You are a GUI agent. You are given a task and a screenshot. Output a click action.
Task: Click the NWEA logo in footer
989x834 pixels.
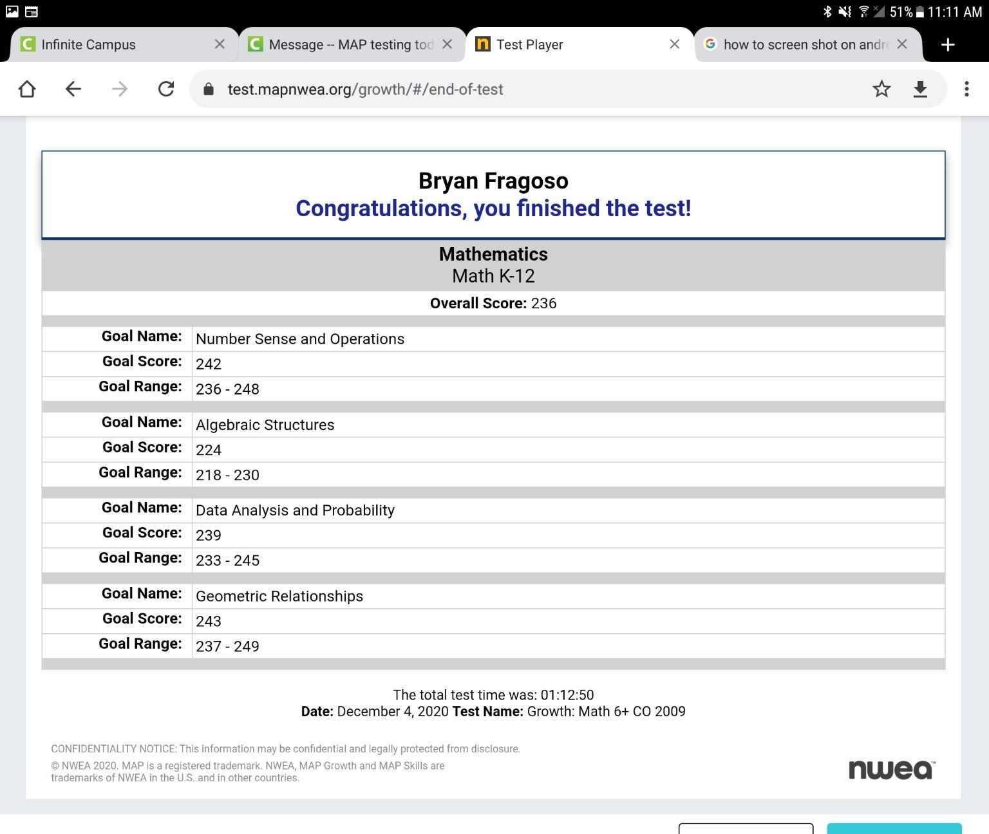coord(892,769)
